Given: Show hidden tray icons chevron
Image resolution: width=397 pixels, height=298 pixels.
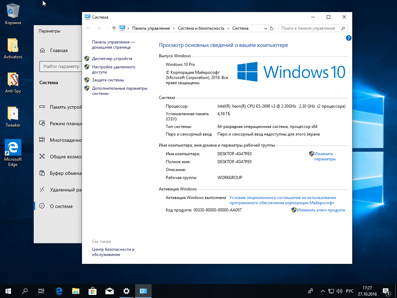Looking at the screenshot, I should [322, 291].
